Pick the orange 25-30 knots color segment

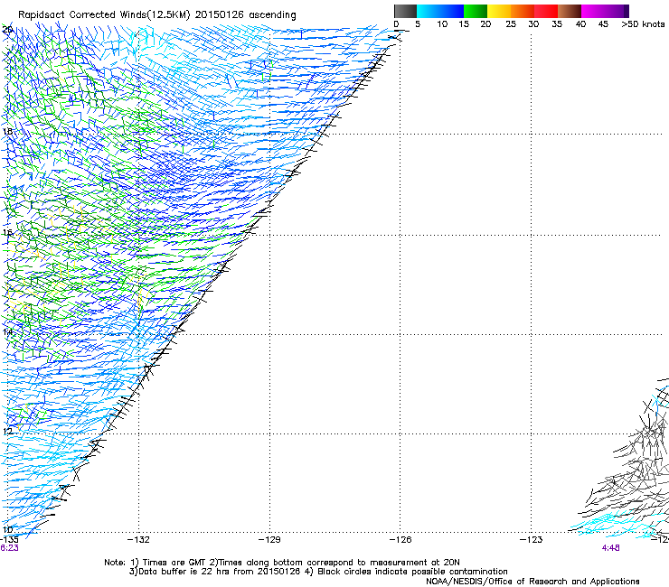[523, 11]
